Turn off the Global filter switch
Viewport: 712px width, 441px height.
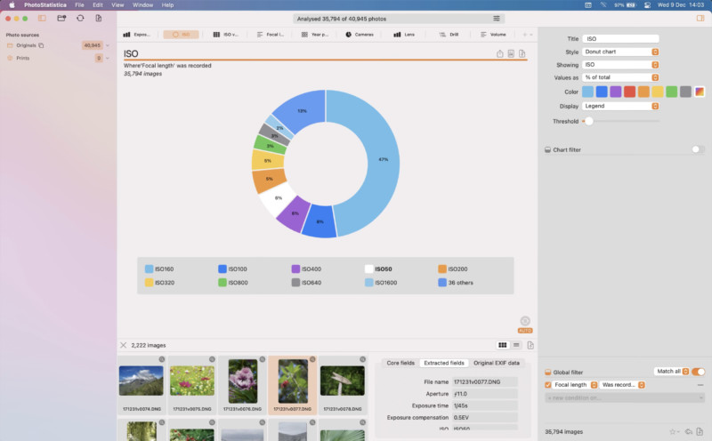pyautogui.click(x=699, y=372)
